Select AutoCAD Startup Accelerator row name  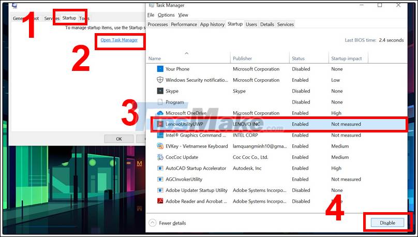pyautogui.click(x=196, y=168)
